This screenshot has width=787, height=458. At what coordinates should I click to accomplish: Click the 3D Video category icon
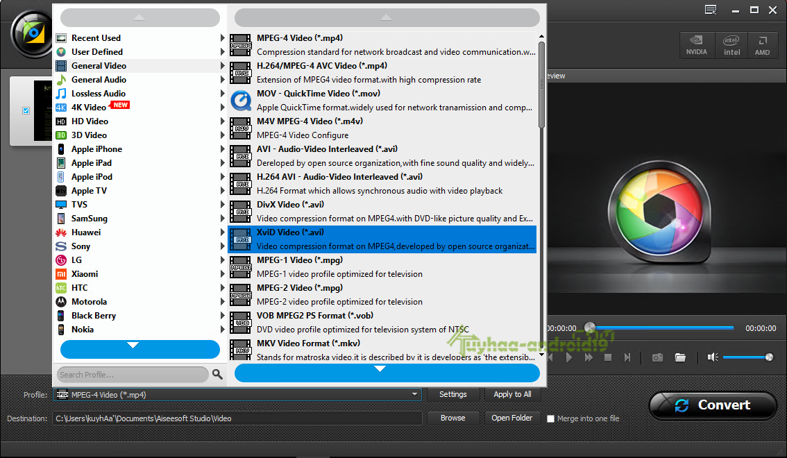(61, 135)
